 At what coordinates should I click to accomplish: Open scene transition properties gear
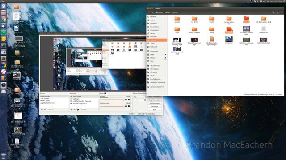(145, 100)
